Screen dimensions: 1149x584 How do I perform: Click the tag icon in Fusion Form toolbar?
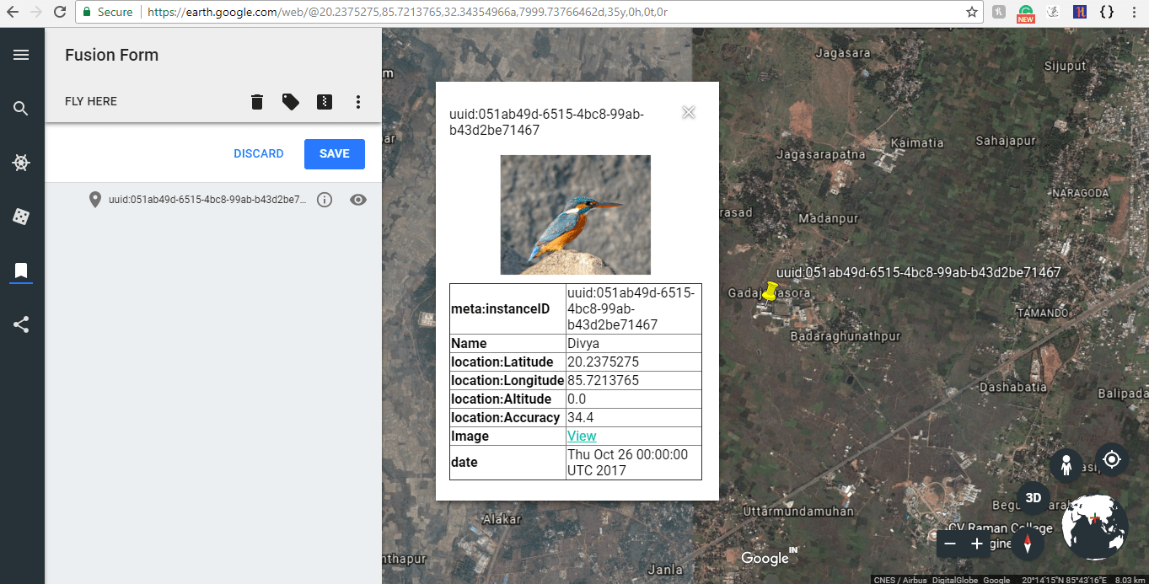pyautogui.click(x=291, y=102)
